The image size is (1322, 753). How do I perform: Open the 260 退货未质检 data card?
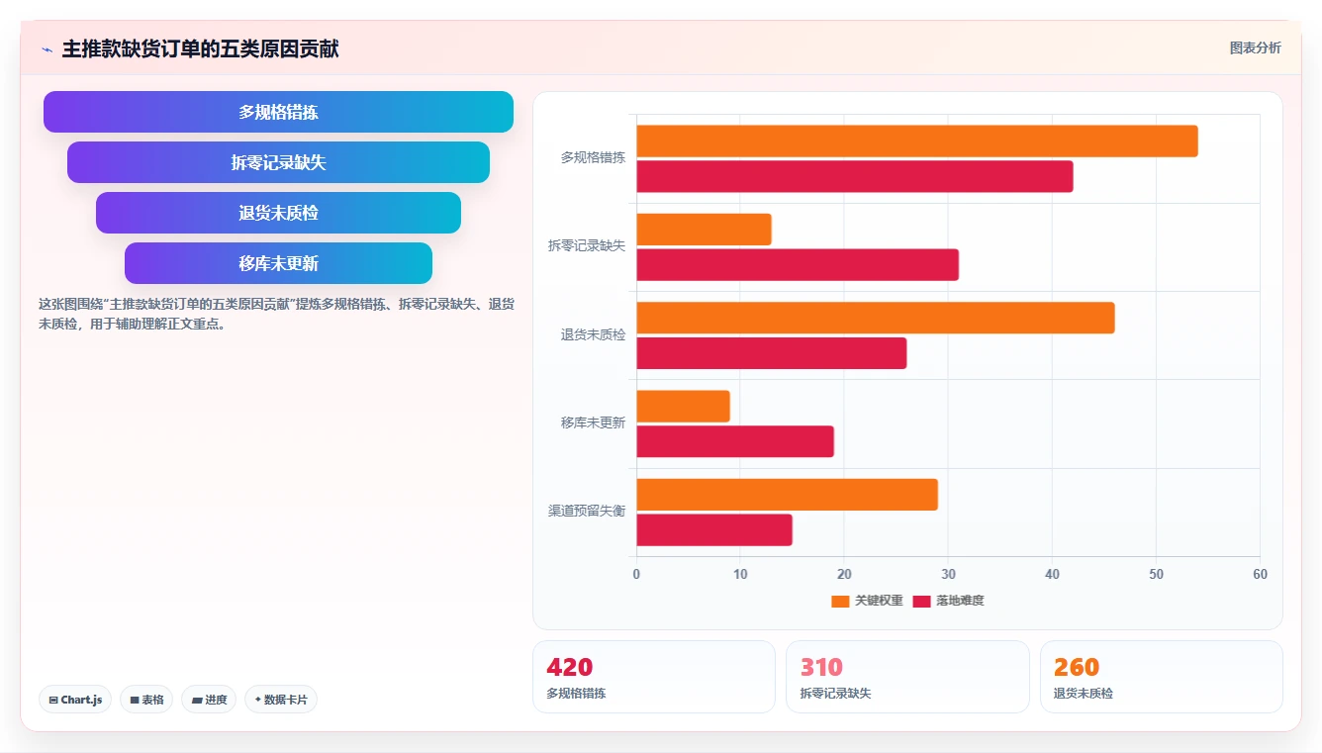click(x=1161, y=677)
